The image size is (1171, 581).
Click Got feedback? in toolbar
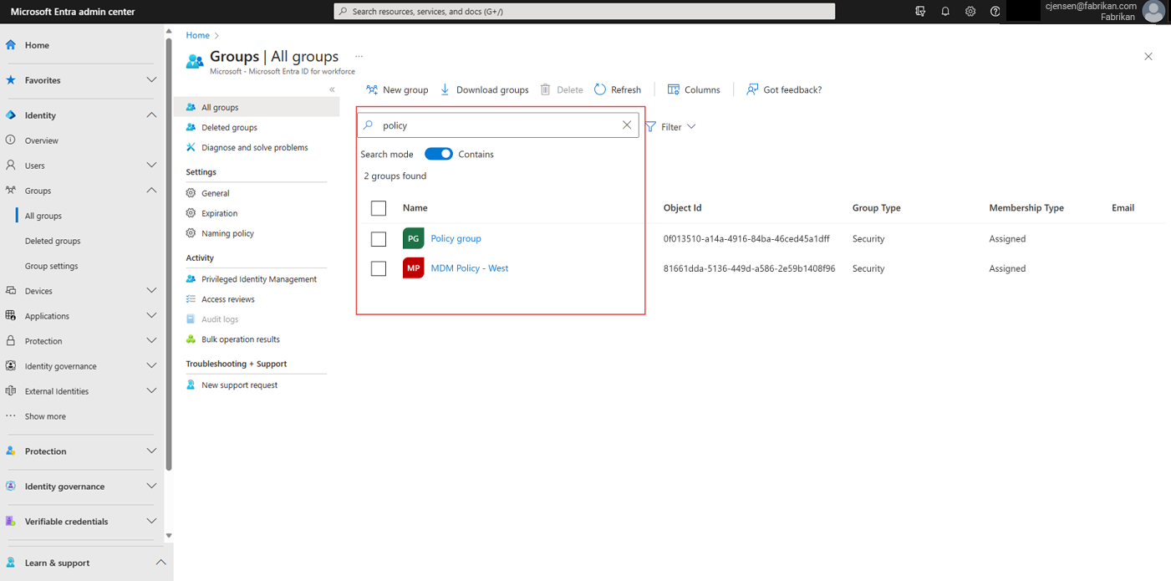[x=784, y=89]
